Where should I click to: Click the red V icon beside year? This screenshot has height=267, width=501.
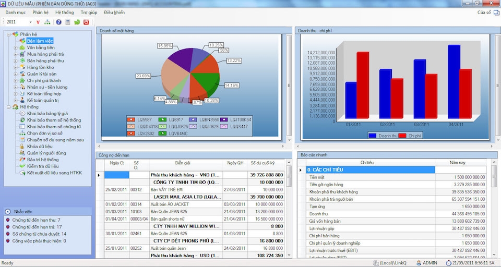(38, 22)
